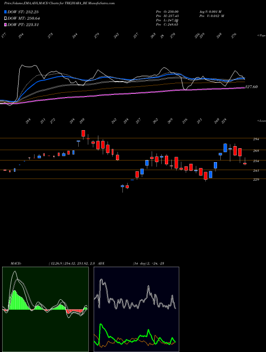This screenshot has width=266, height=352.
Task: Click the 276 tops label
Action: pyautogui.click(x=234, y=36)
